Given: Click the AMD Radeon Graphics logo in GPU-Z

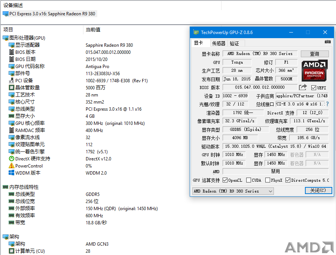Looking at the screenshot, I should [x=314, y=71].
